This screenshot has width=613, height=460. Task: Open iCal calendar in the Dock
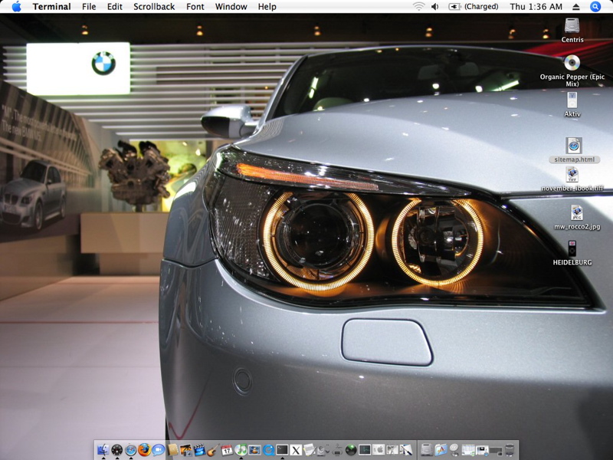[227, 450]
